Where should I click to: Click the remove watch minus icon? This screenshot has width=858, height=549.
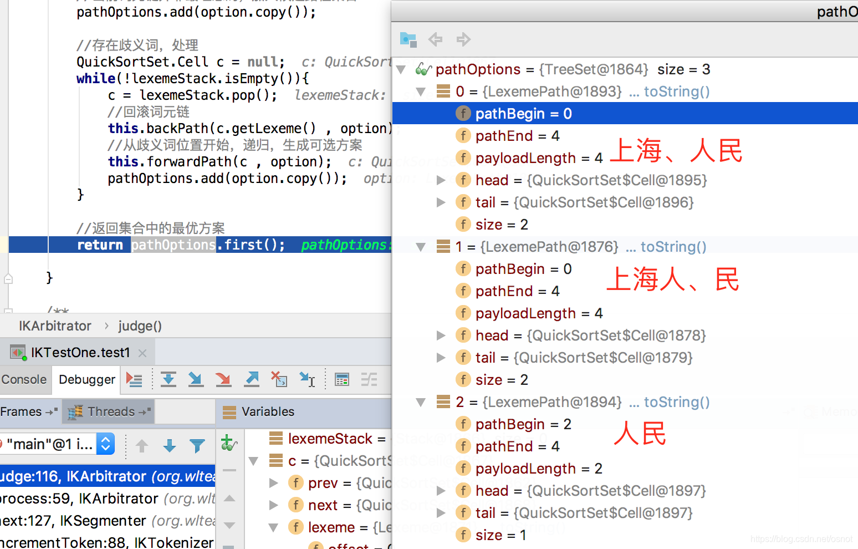coord(229,470)
